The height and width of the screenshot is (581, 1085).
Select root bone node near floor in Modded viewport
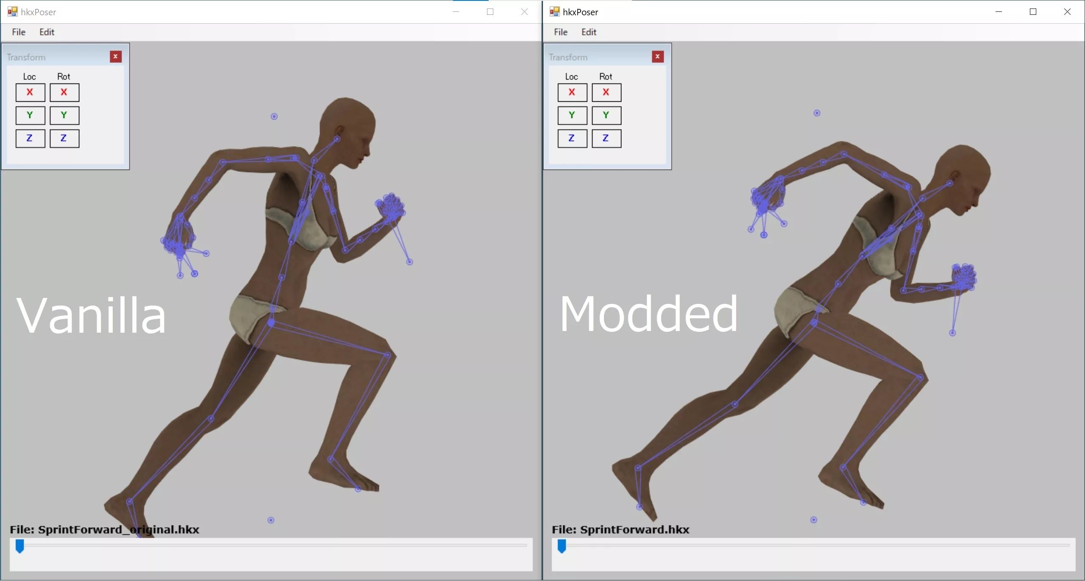point(814,520)
